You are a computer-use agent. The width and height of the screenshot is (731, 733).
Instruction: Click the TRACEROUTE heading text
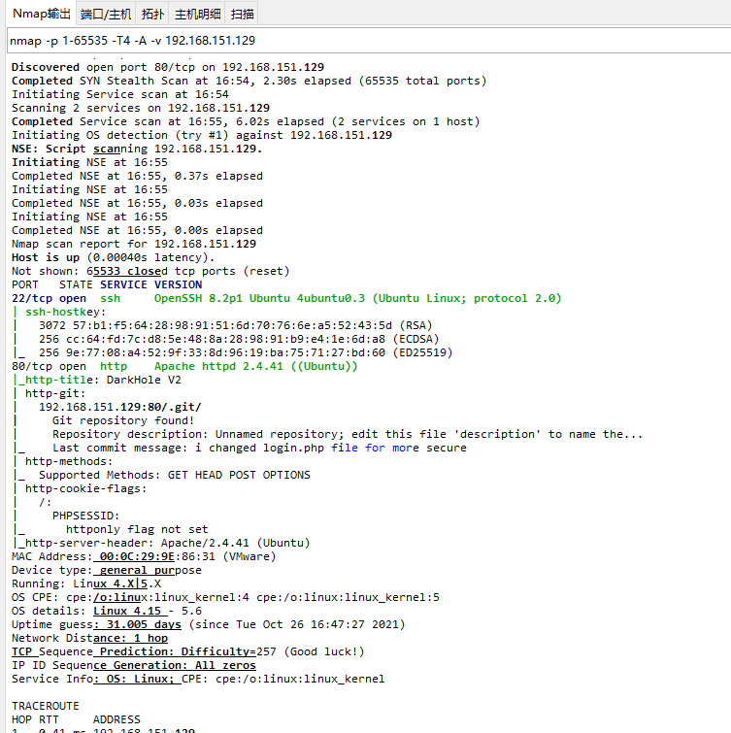[46, 706]
